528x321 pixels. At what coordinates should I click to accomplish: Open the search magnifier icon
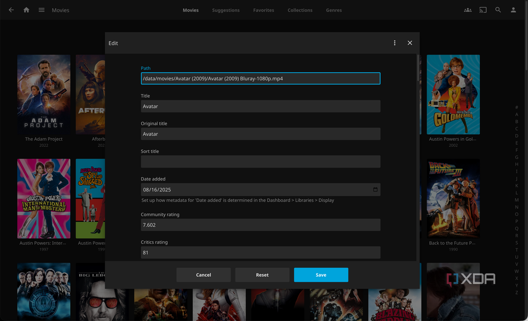(498, 10)
